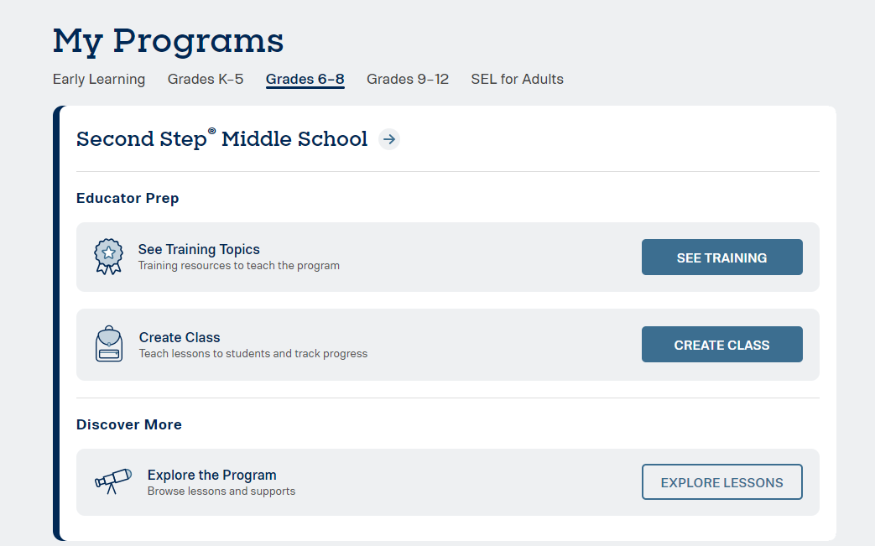Screen dimensions: 875x546
Task: Click the See Training Topics heading
Action: 199,249
